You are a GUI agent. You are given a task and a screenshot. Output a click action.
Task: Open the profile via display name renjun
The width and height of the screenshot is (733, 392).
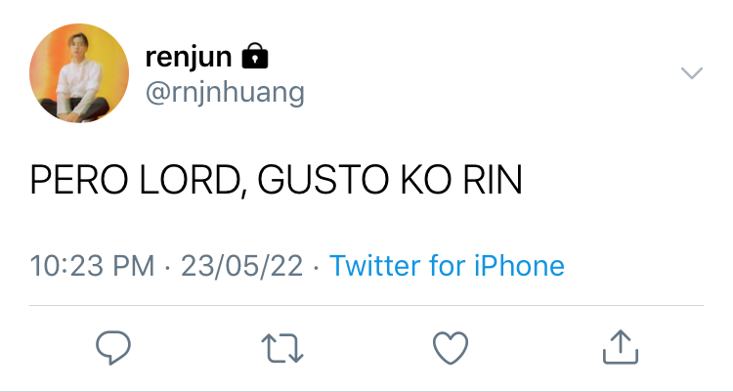[189, 57]
